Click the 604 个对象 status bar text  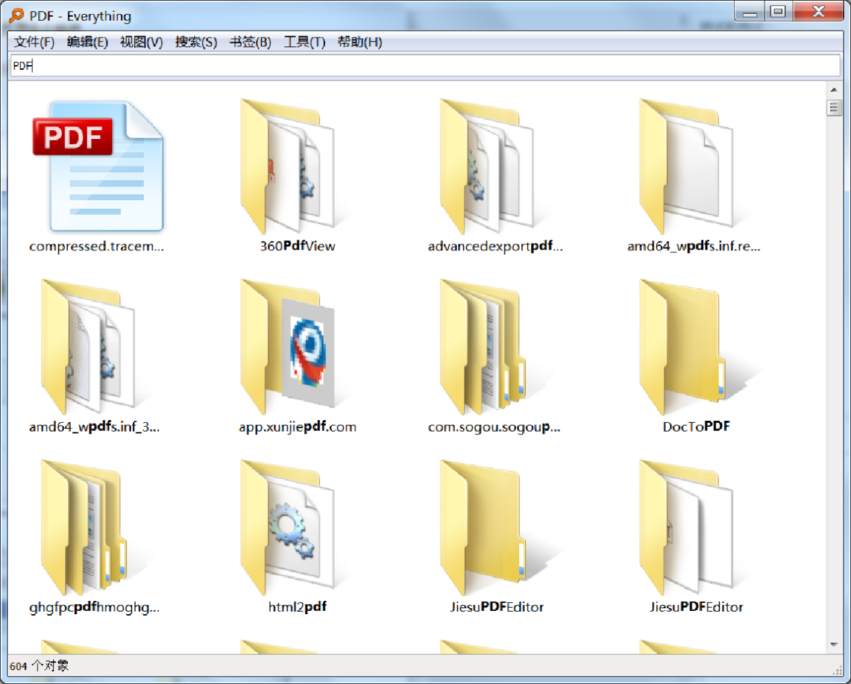[x=39, y=666]
